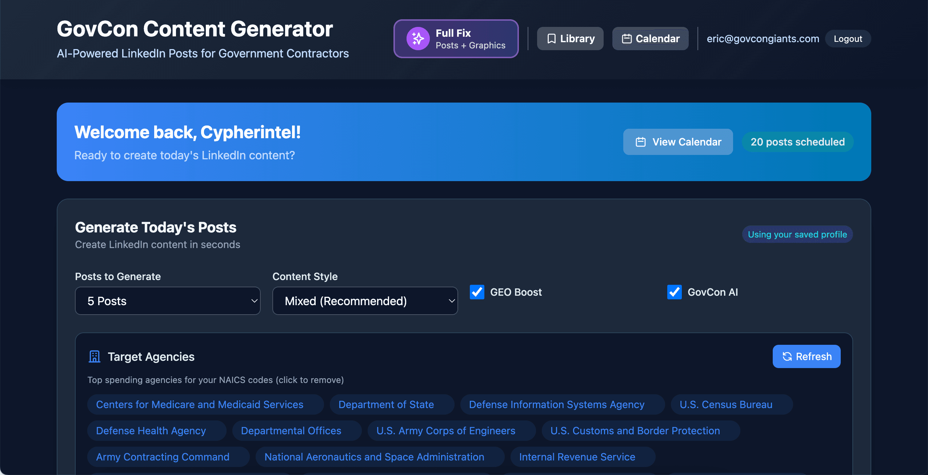Viewport: 928px width, 475px height.
Task: Click the calendar icon in the top Calendar button
Action: 627,38
